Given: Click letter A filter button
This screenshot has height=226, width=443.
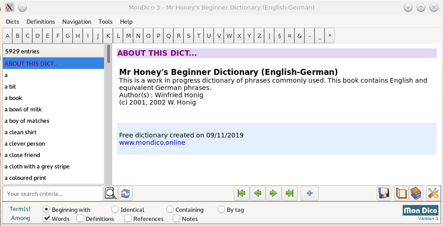Looking at the screenshot, I should (x=8, y=36).
